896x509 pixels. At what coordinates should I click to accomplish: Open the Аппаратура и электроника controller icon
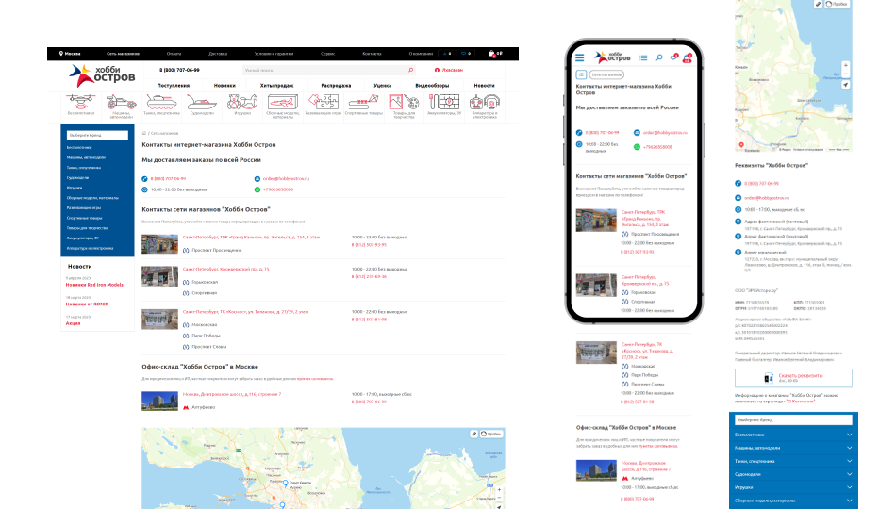(485, 102)
